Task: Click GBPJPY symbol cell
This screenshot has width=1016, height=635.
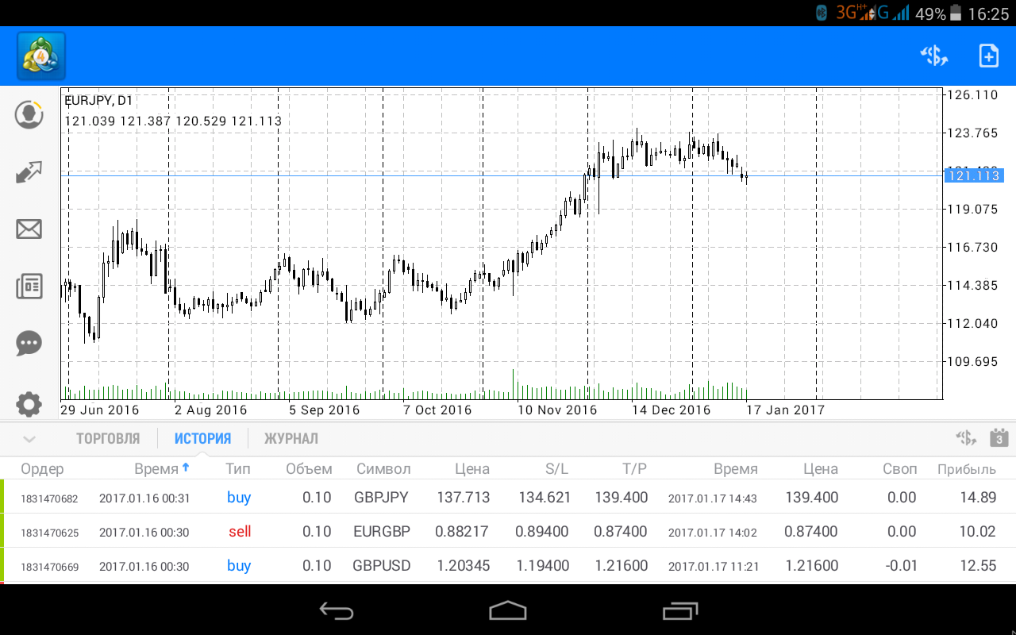Action: (x=381, y=498)
